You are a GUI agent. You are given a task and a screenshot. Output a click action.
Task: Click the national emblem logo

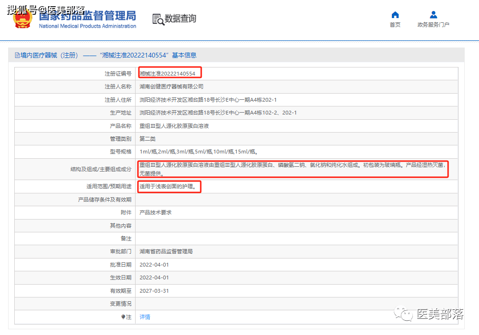[22, 18]
